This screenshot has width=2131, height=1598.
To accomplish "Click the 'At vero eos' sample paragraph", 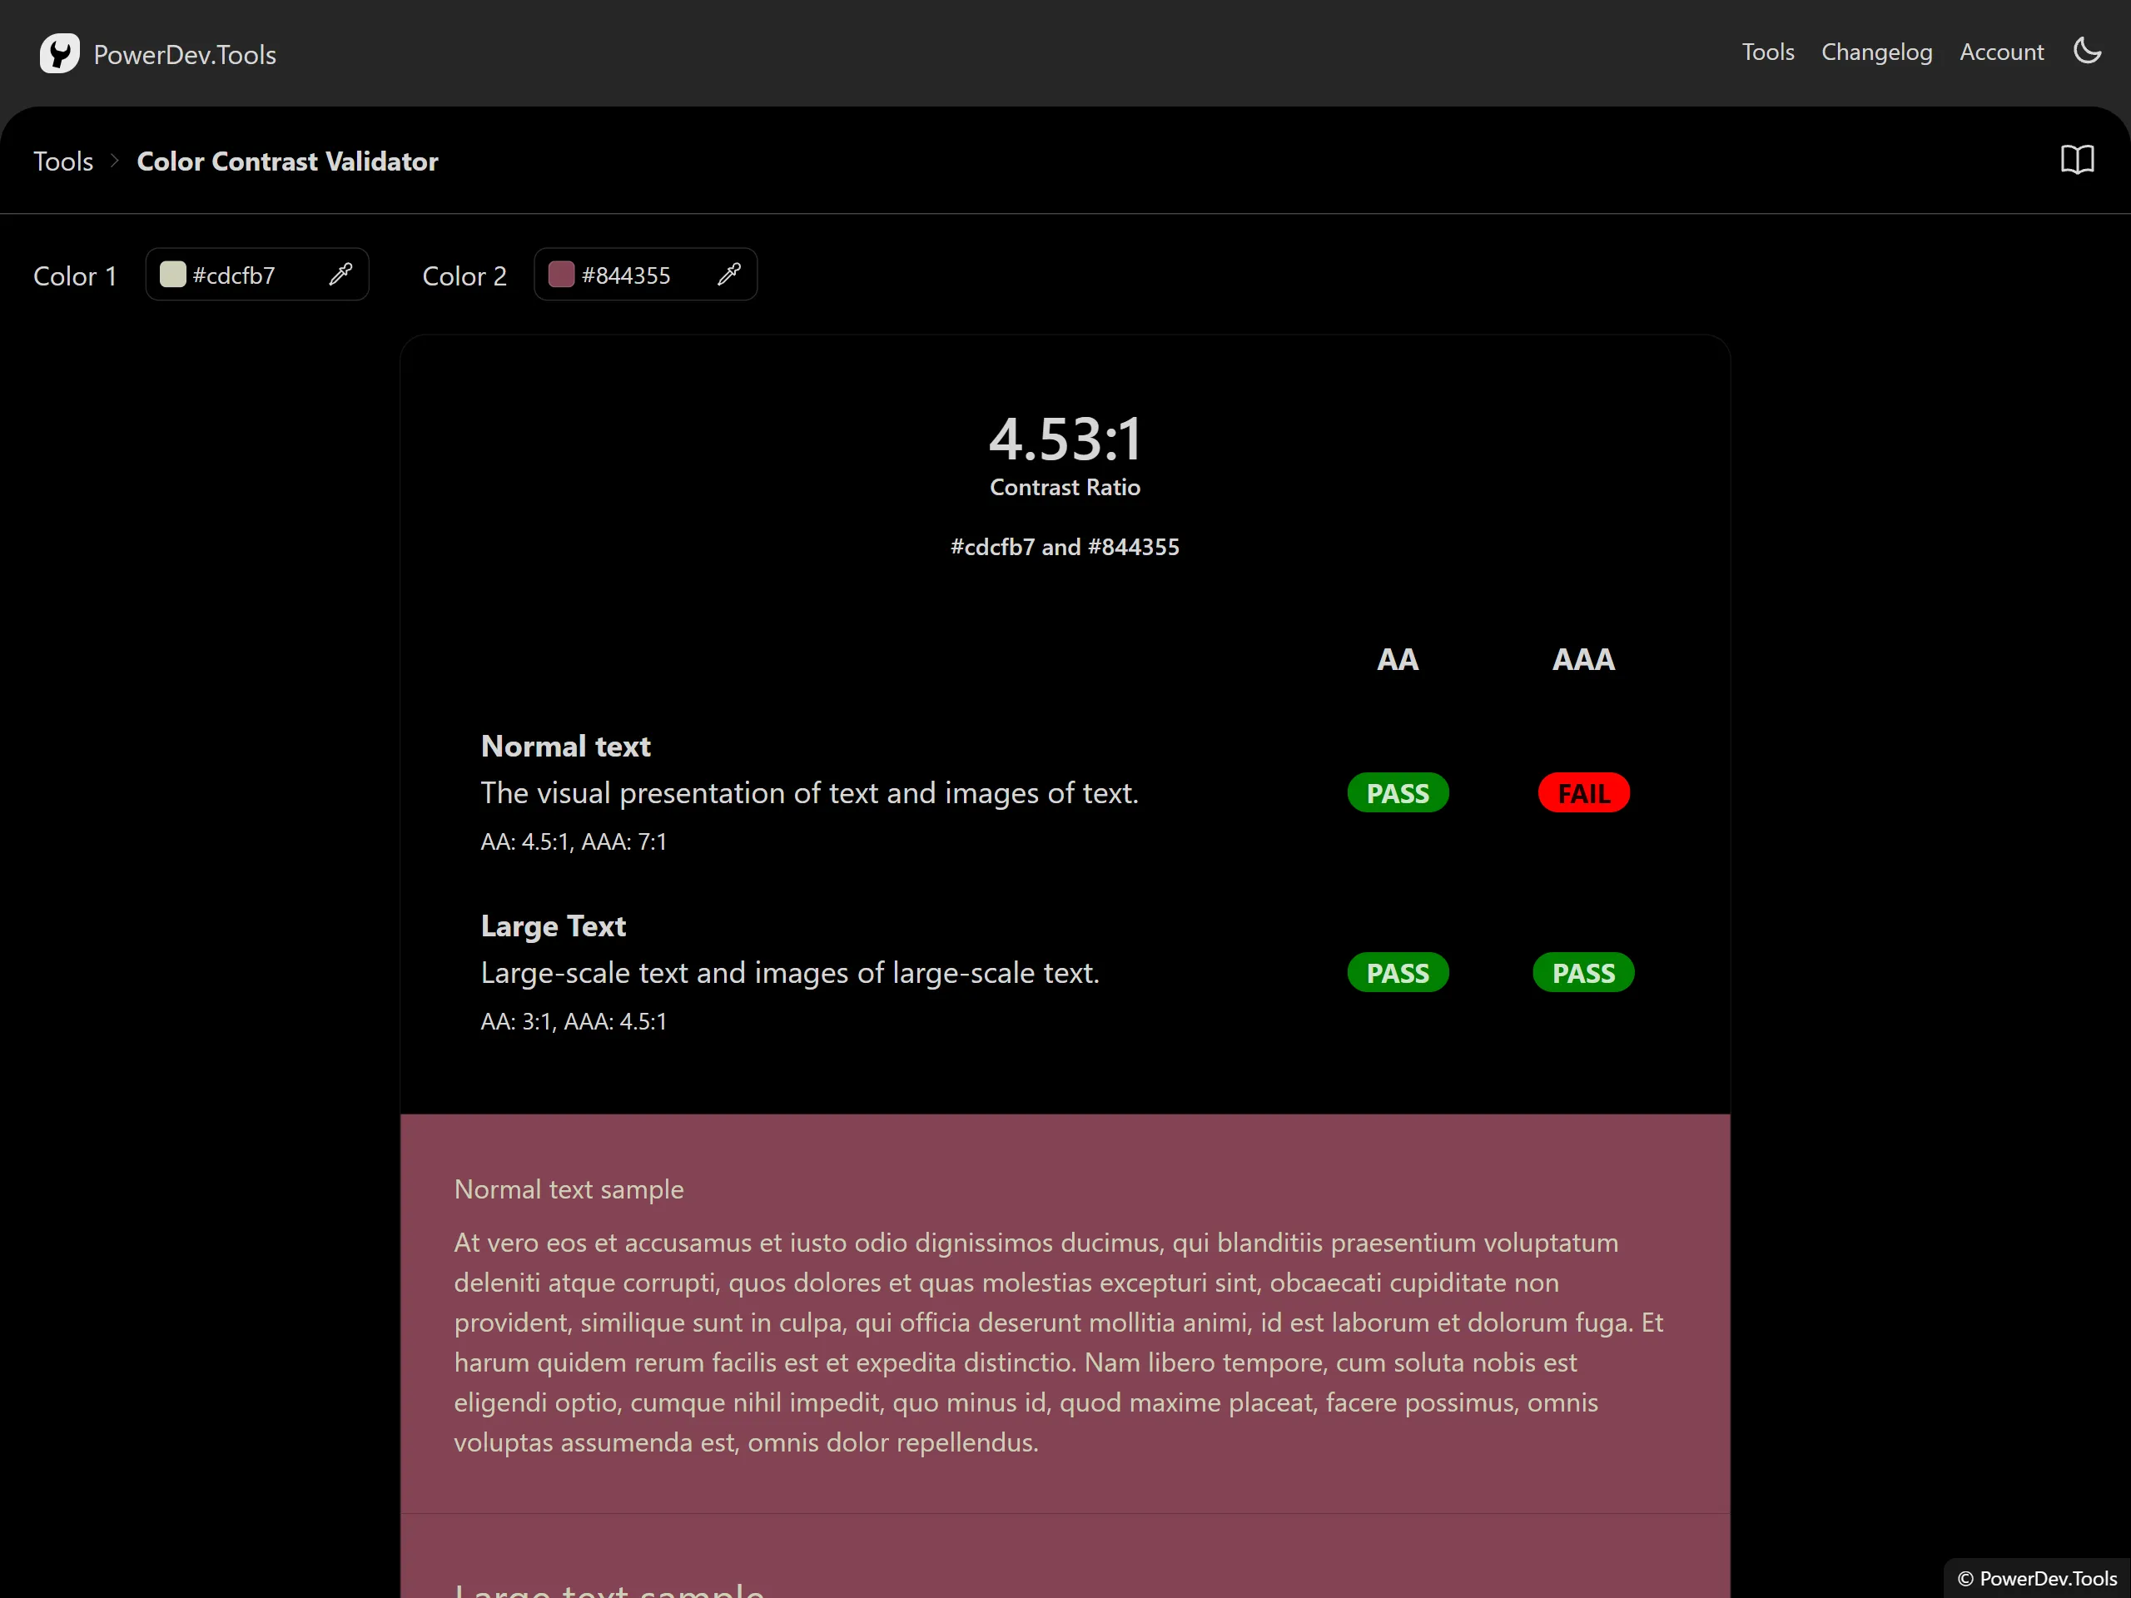I will tap(1059, 1342).
